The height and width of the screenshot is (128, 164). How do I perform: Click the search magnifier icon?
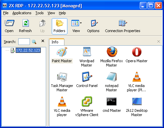34,42
